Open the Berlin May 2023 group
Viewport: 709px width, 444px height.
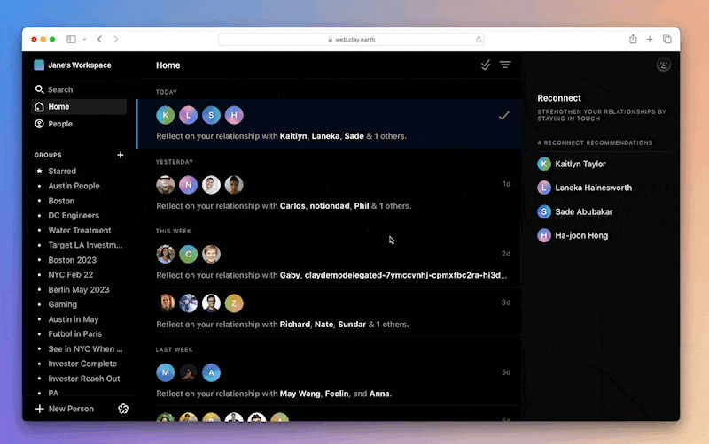[x=79, y=289]
